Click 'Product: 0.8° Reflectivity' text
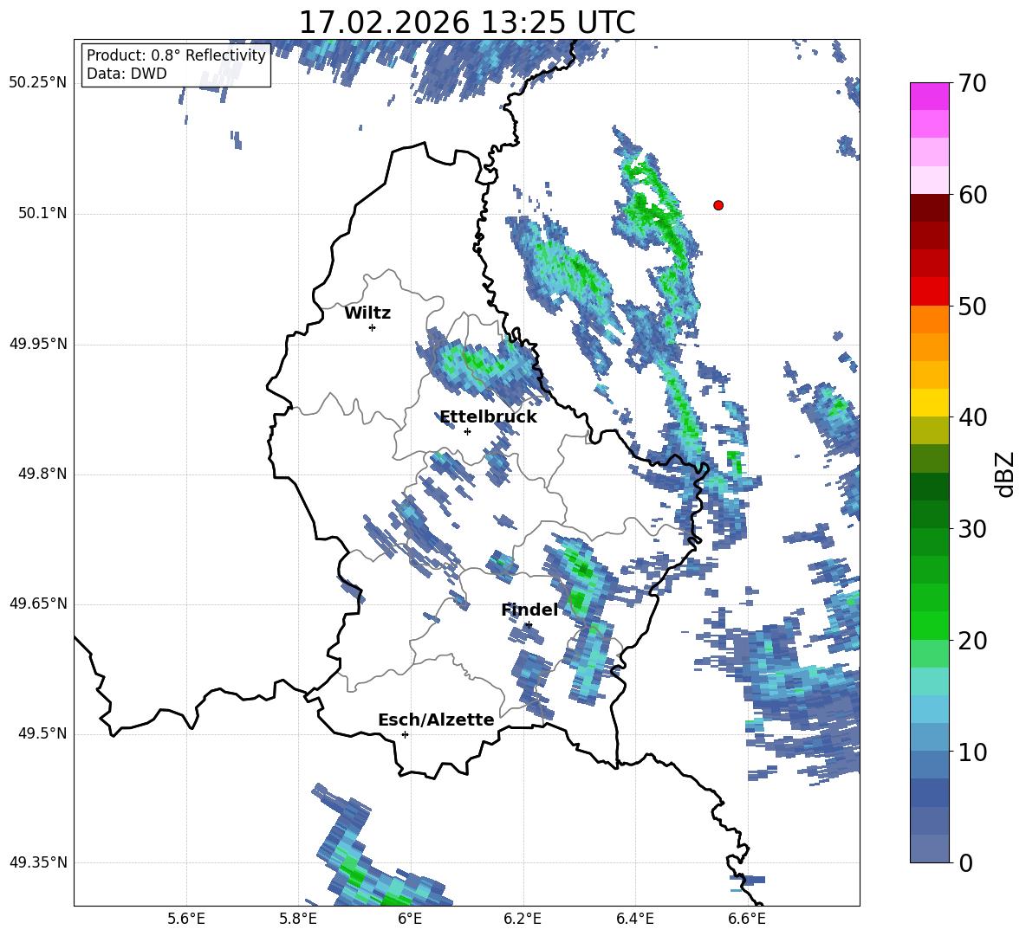Screen dimensions: 1026x936 click(x=176, y=55)
